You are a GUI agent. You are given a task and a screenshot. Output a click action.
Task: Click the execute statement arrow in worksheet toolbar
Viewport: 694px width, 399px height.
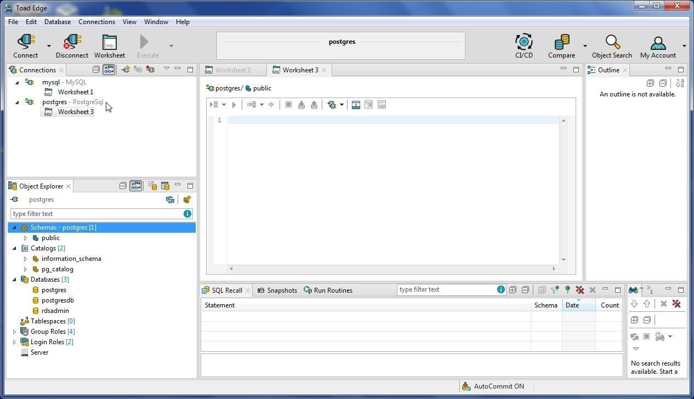tap(234, 105)
